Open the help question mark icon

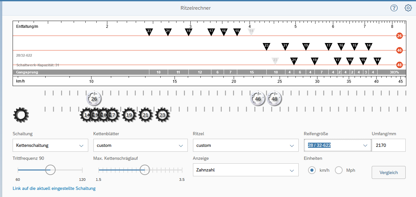pos(394,8)
